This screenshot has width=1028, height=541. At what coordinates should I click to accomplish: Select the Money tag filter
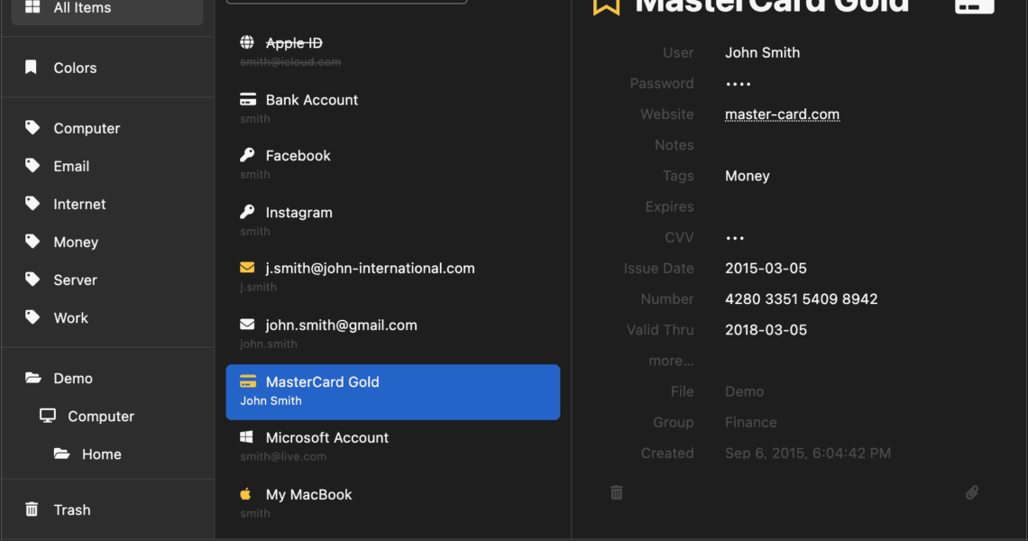(x=76, y=242)
